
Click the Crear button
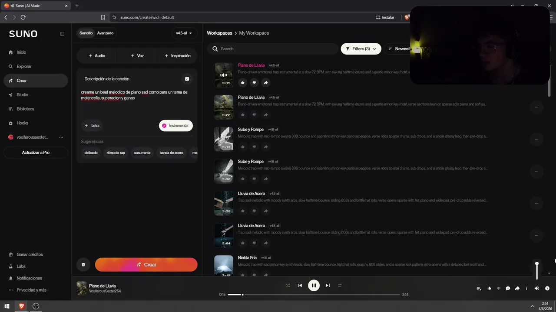tap(146, 264)
